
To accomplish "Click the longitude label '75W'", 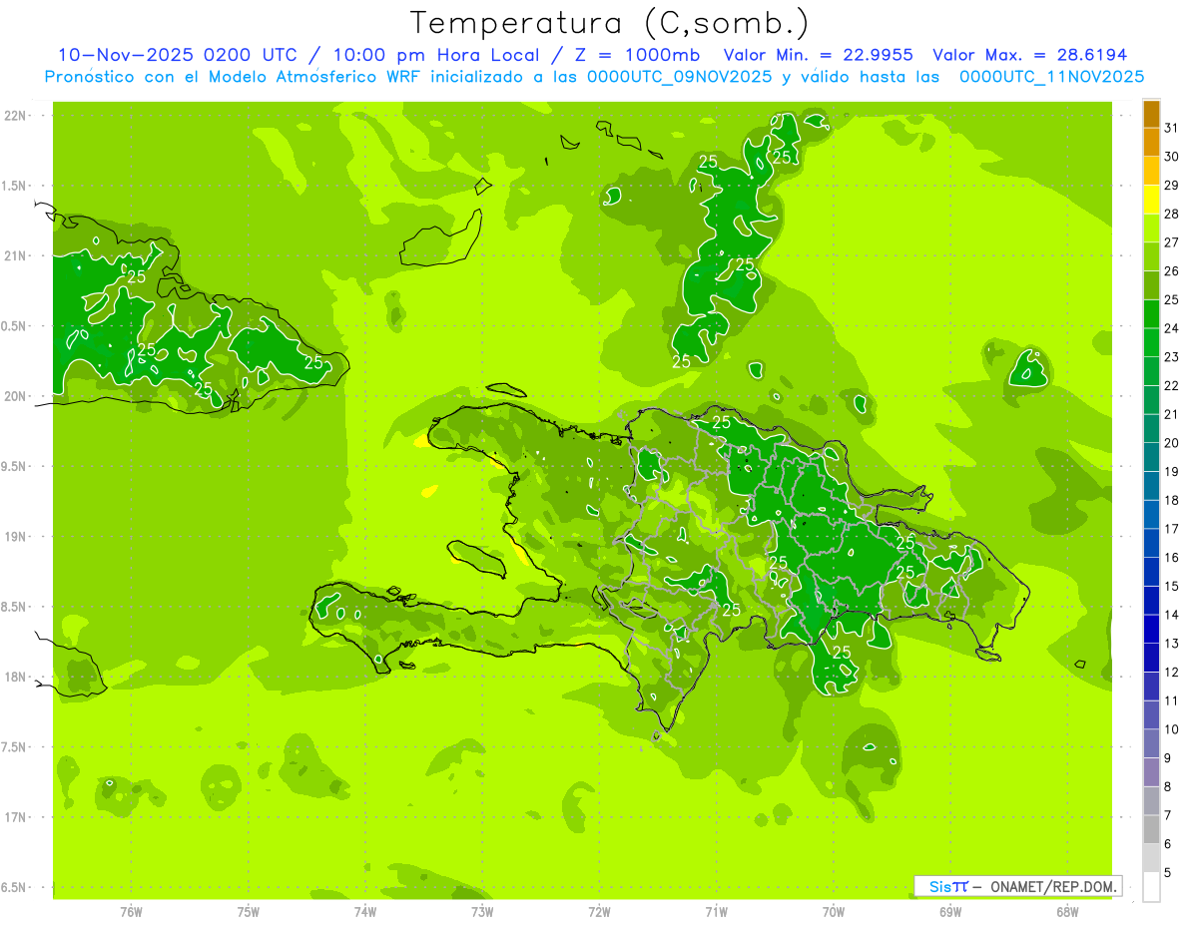I will tap(249, 911).
